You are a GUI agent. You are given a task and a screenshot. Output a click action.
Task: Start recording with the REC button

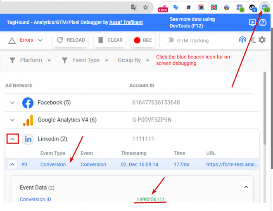coord(143,40)
